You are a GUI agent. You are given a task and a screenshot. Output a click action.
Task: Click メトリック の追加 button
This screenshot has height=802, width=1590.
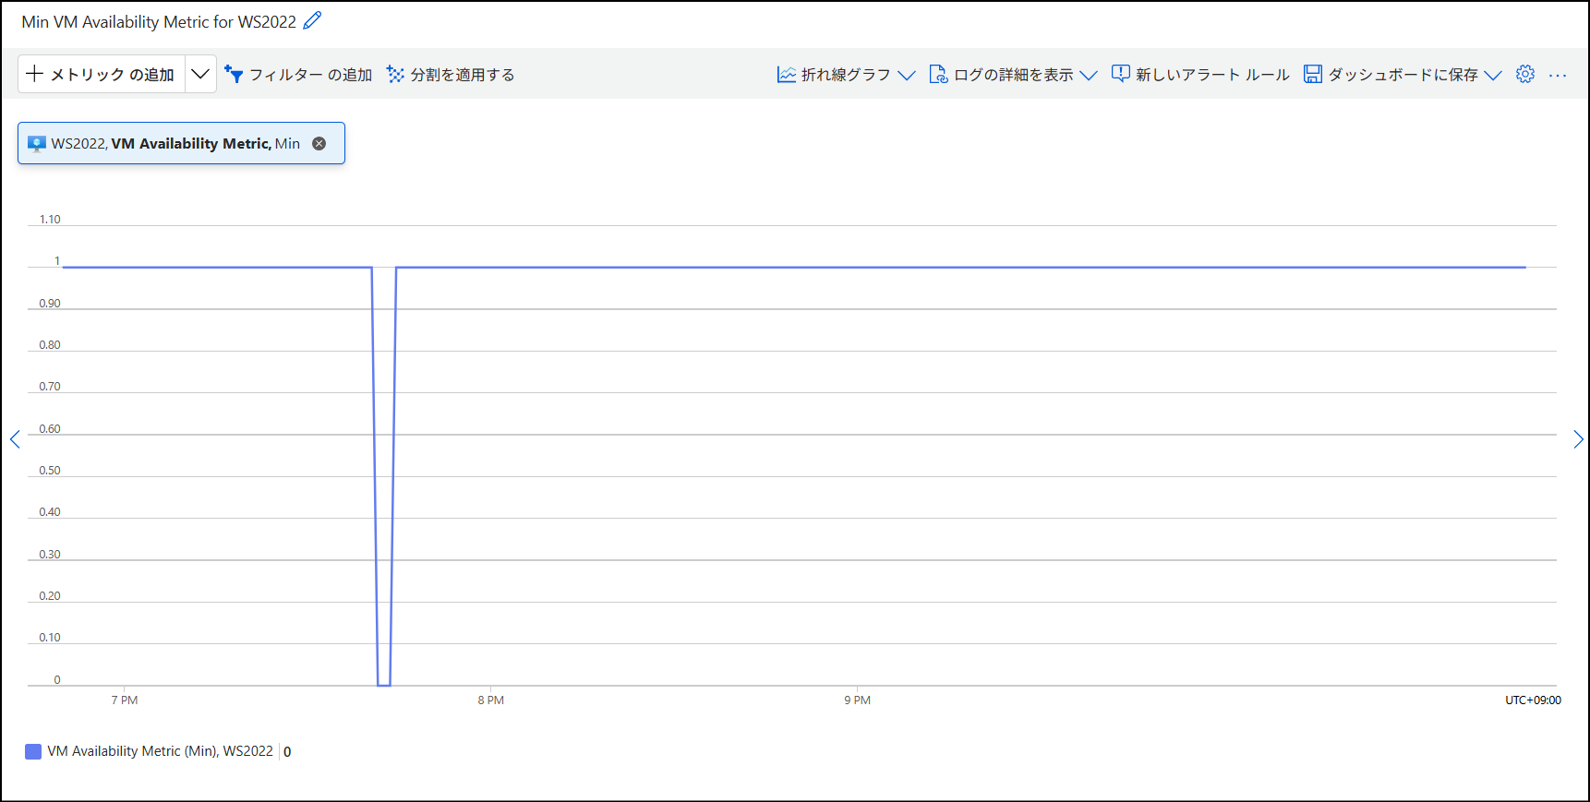(102, 74)
